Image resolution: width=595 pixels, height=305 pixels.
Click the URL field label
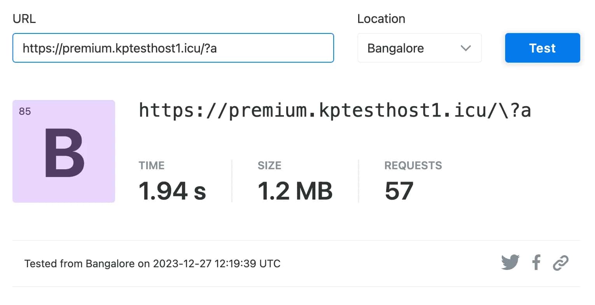(24, 19)
